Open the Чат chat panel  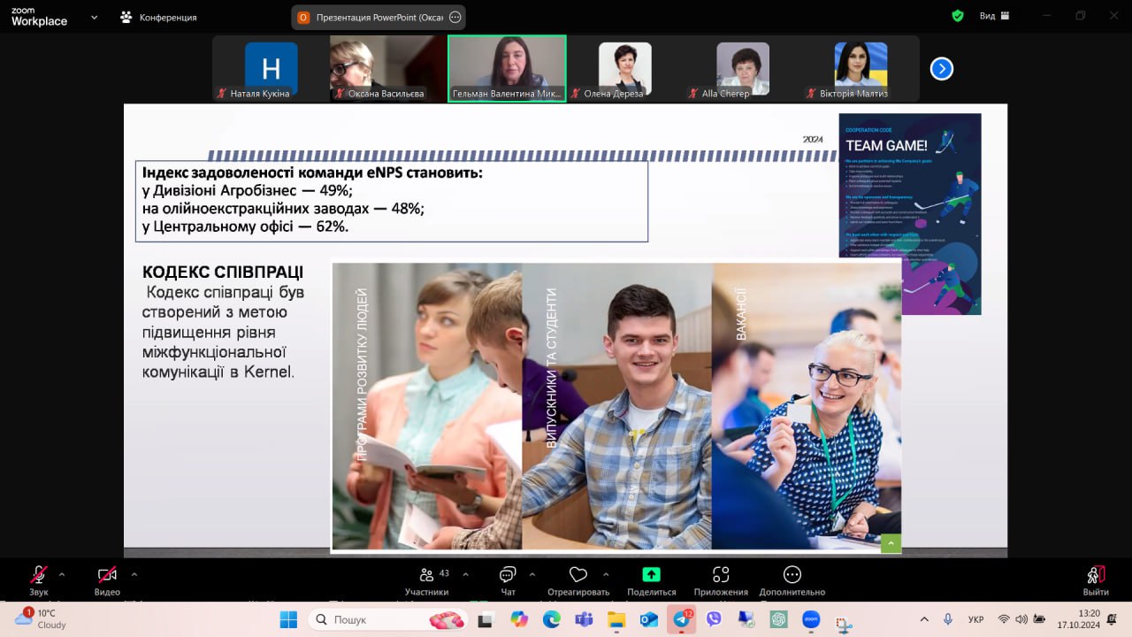coord(508,576)
